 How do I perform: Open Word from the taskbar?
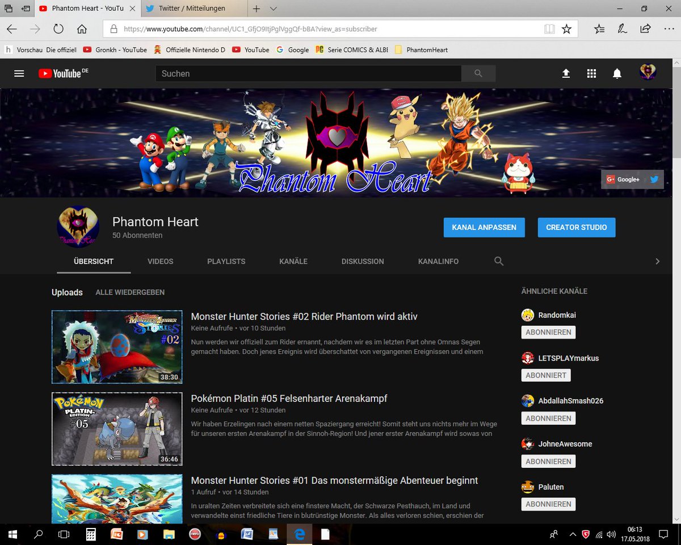pyautogui.click(x=247, y=534)
